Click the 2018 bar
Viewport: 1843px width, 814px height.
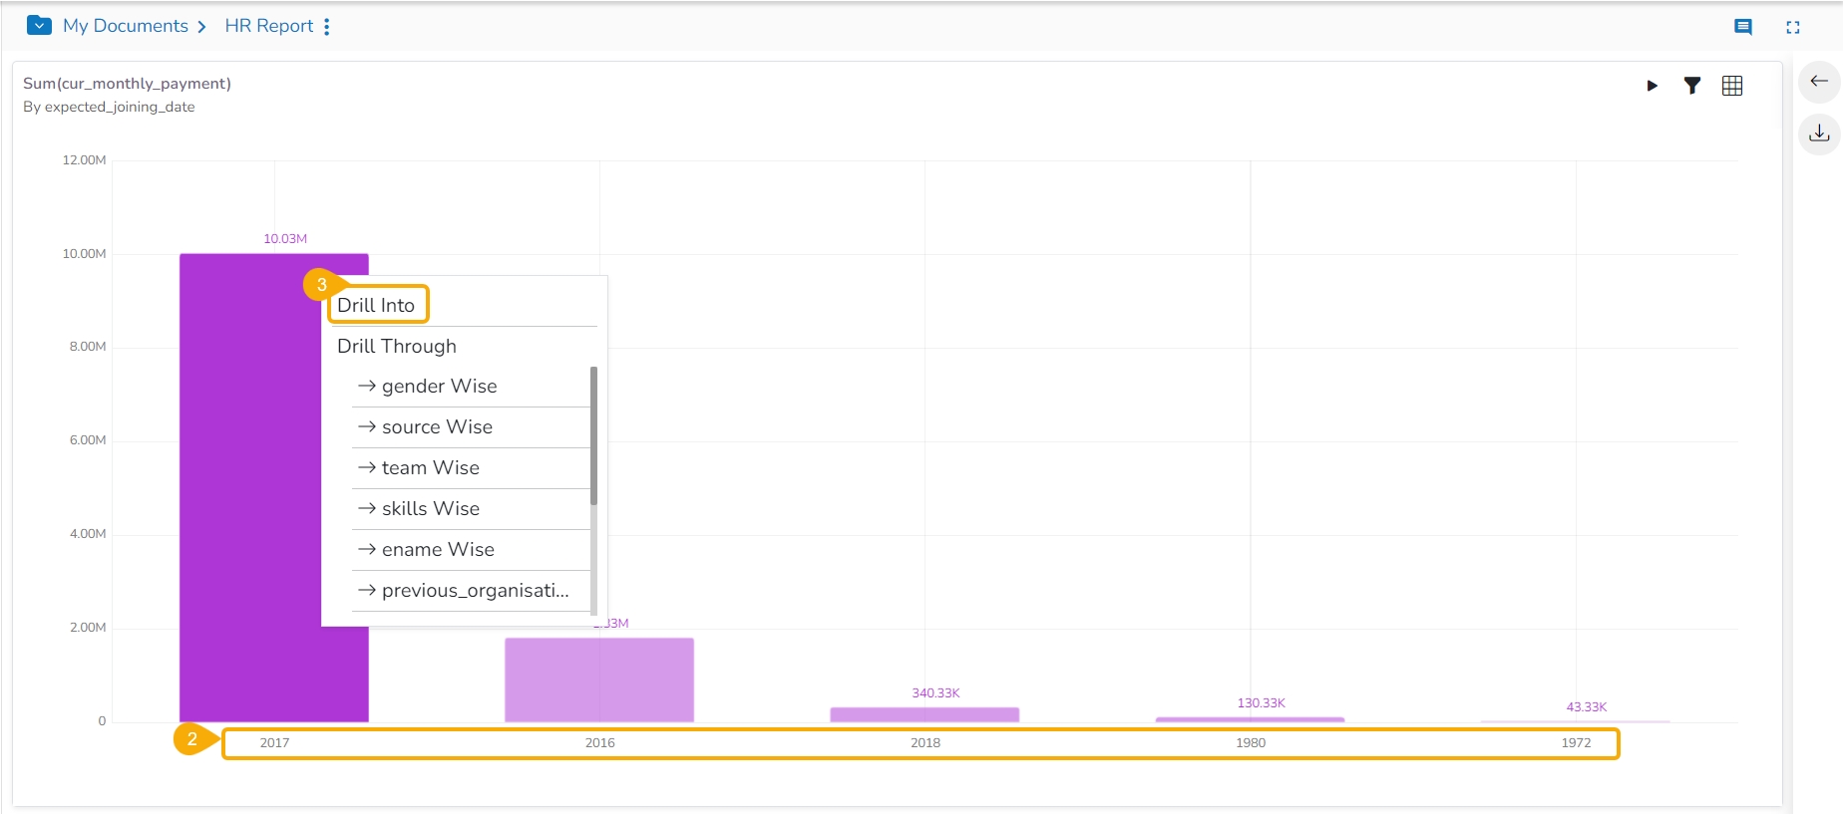924,714
